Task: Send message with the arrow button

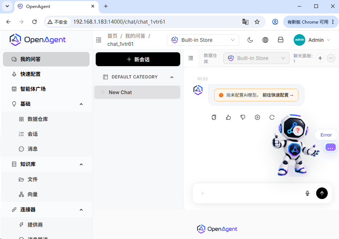Action: (x=322, y=193)
